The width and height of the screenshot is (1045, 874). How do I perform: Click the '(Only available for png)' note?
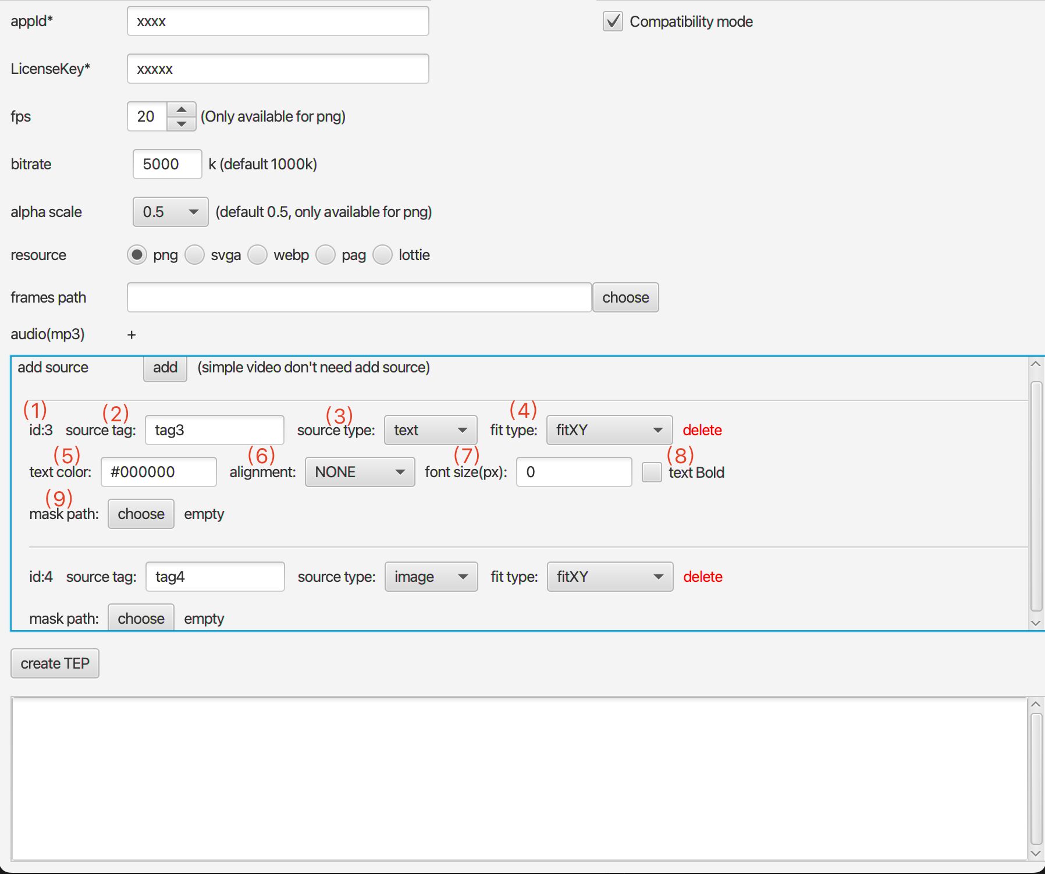(x=273, y=116)
